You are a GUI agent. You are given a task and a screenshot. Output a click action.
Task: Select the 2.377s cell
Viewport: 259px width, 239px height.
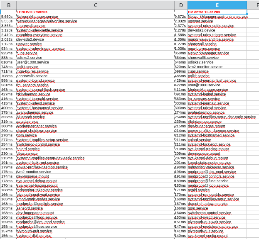181,26
